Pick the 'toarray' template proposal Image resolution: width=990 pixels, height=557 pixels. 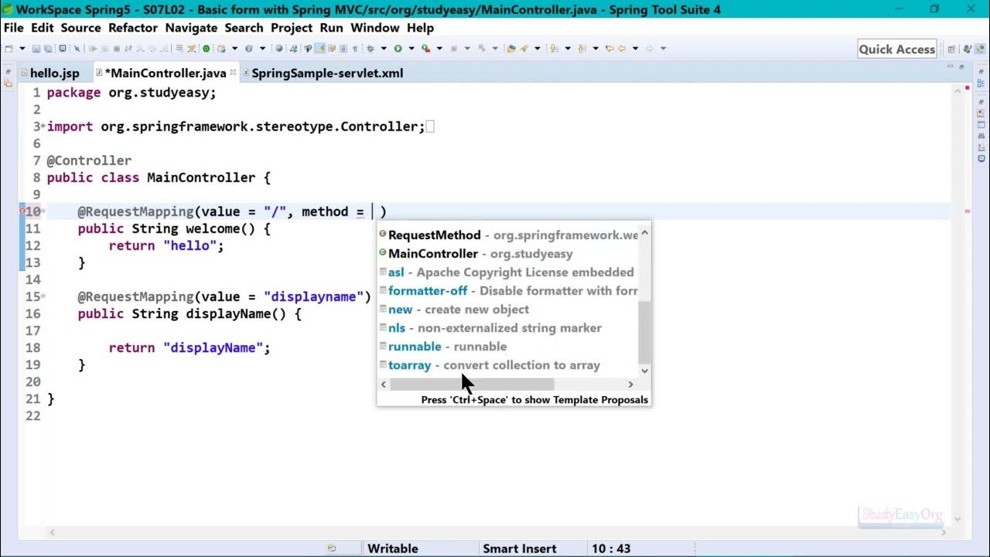pyautogui.click(x=508, y=365)
